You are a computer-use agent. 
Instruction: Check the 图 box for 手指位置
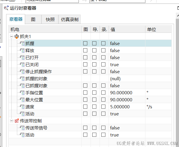(x=85, y=93)
